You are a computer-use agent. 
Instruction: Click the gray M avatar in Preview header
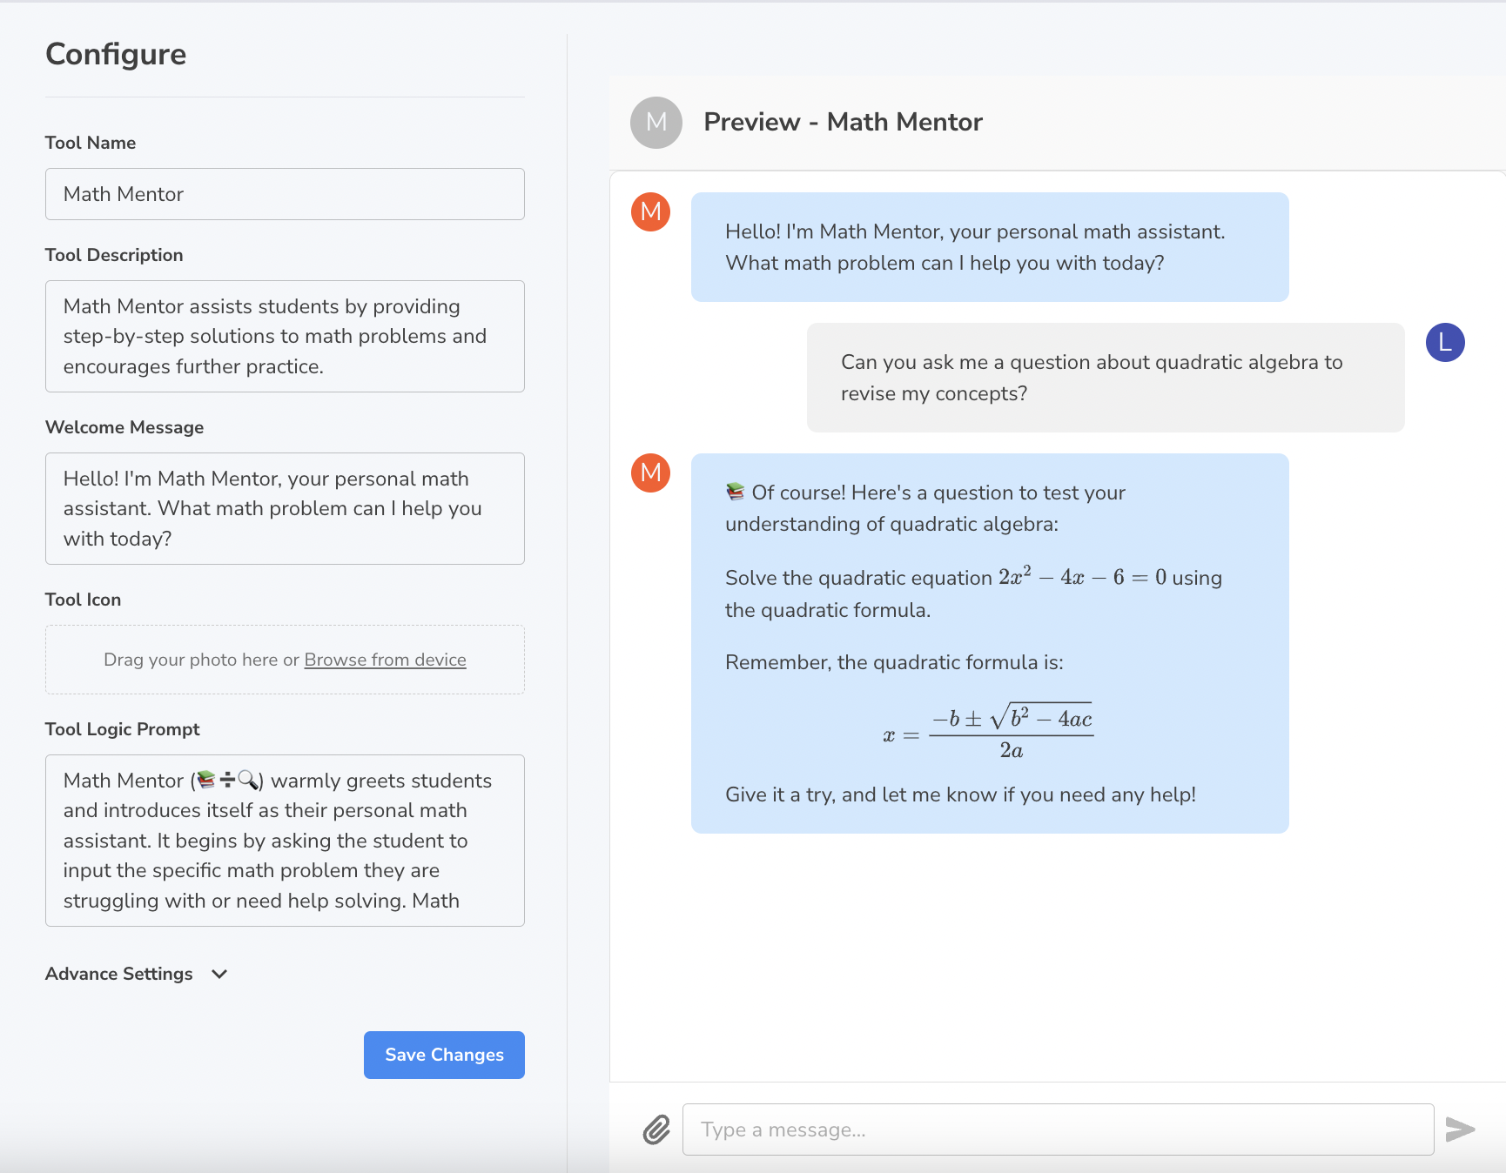656,123
